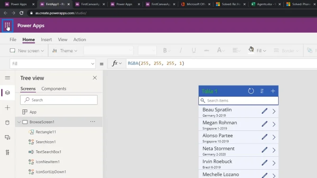The height and width of the screenshot is (178, 317).
Task: Open the Media icon in left sidebar
Action: pyautogui.click(x=8, y=137)
